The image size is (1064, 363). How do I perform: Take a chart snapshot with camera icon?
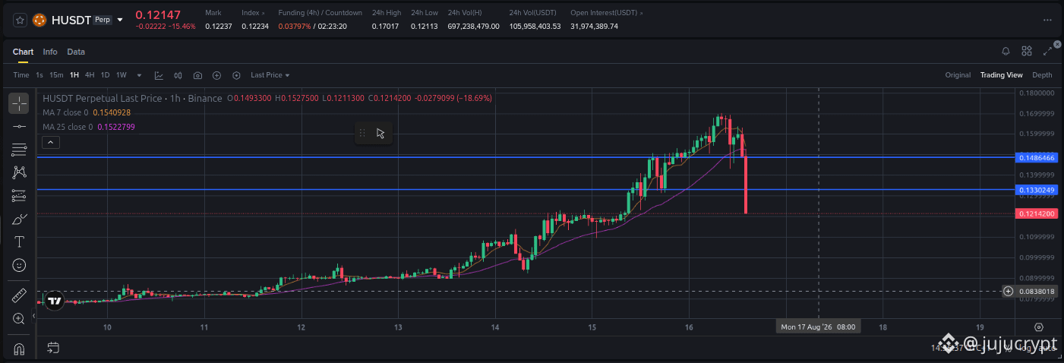[x=197, y=75]
